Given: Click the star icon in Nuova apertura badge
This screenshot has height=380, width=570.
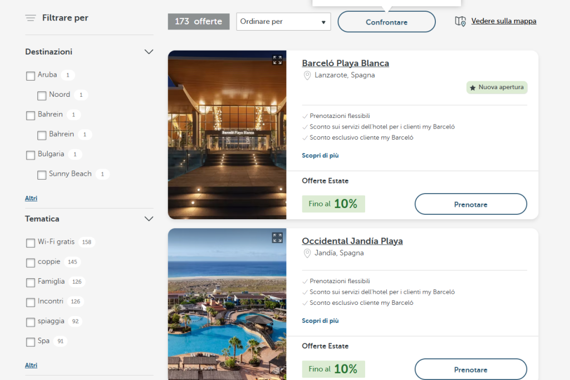Looking at the screenshot, I should click(473, 87).
